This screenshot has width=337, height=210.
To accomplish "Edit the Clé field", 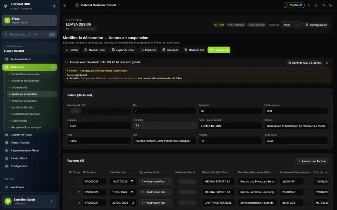I will pos(165,111).
